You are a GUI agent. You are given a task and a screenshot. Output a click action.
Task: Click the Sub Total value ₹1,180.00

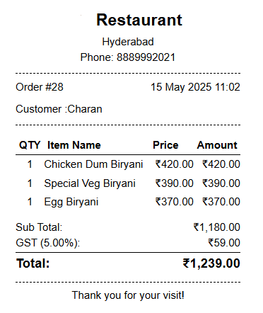point(217,227)
